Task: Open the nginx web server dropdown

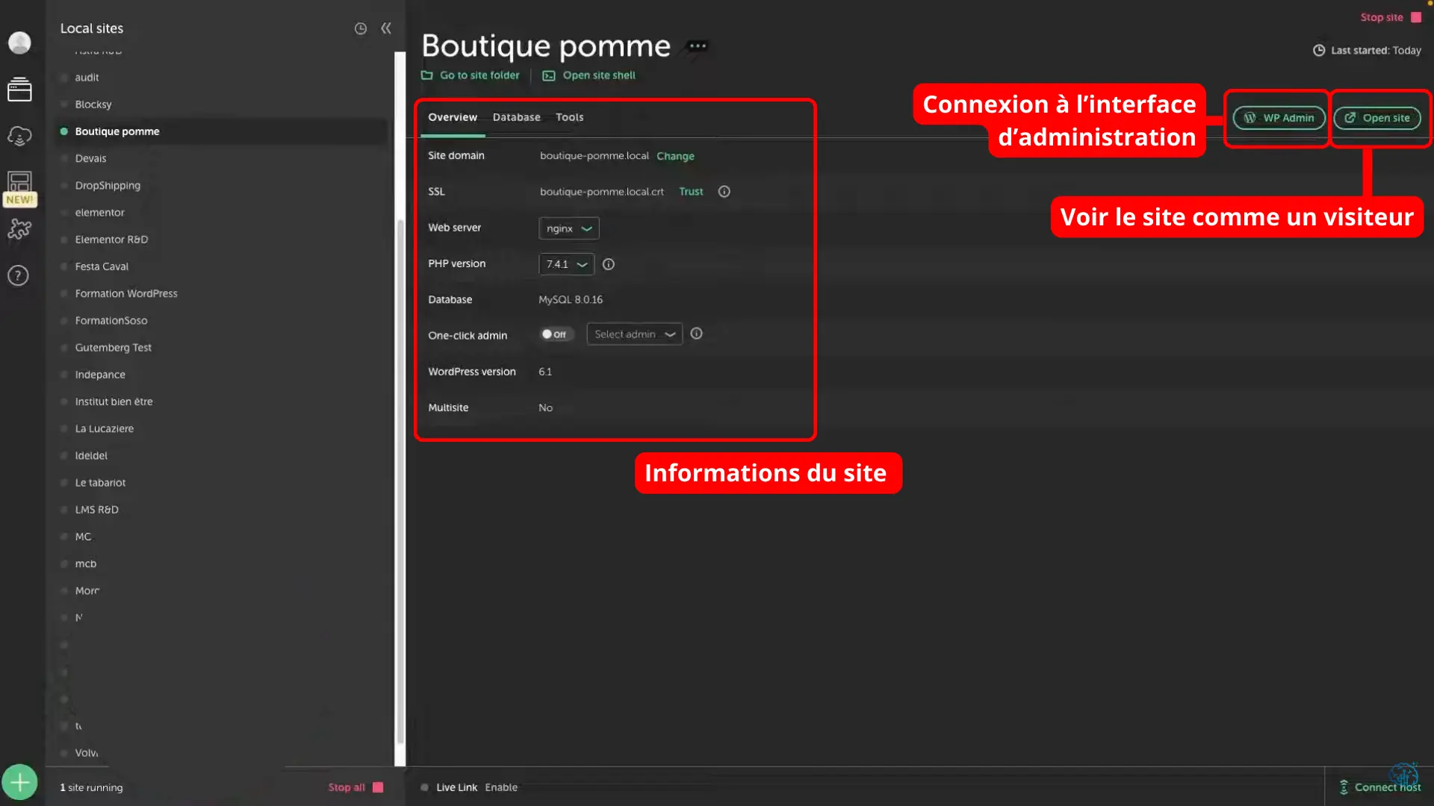Action: (x=568, y=228)
